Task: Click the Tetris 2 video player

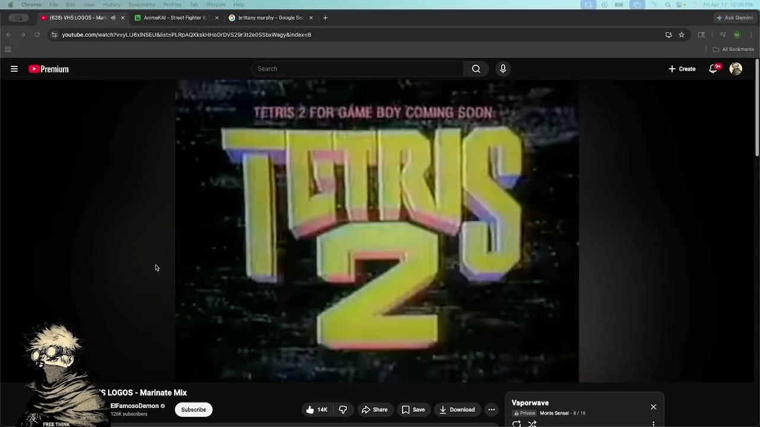Action: [x=377, y=231]
